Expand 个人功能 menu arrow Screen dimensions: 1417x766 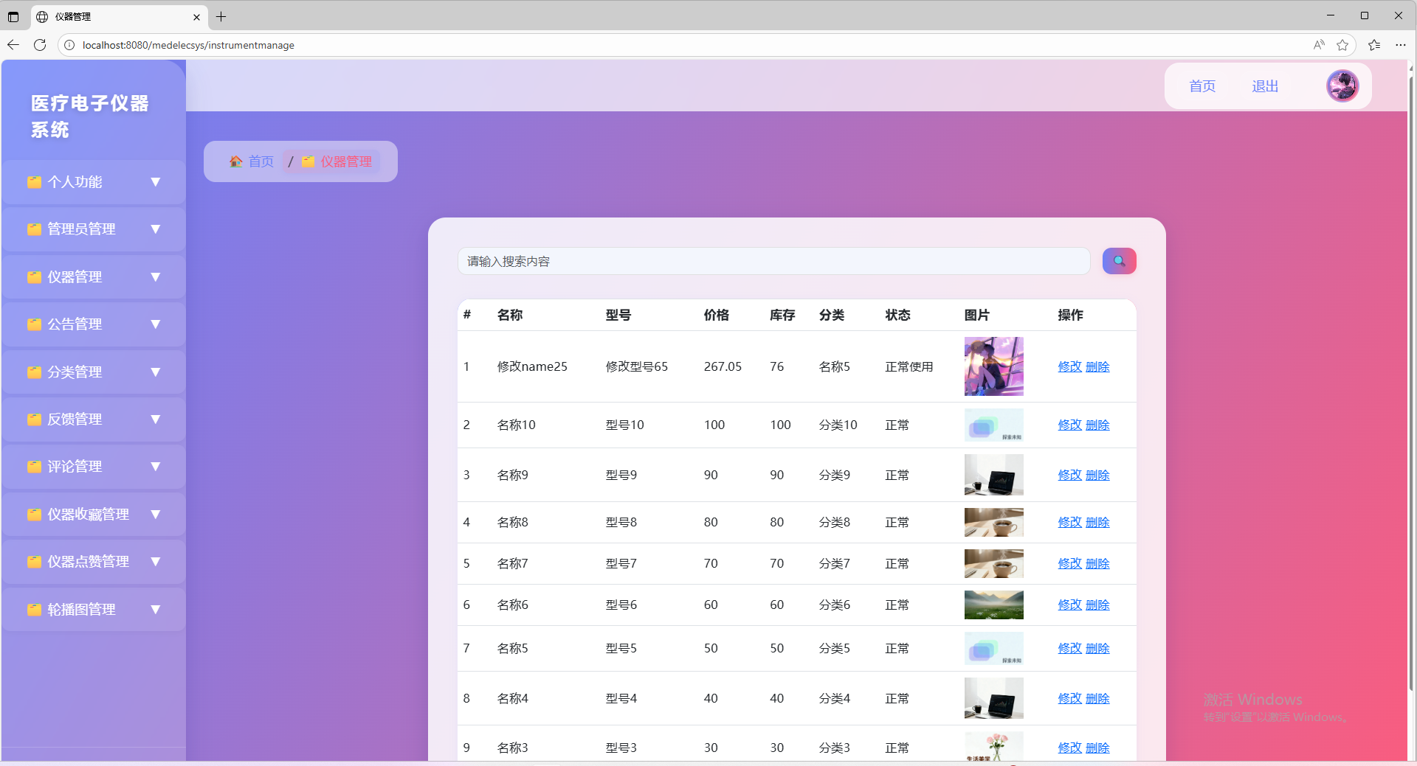click(x=155, y=182)
